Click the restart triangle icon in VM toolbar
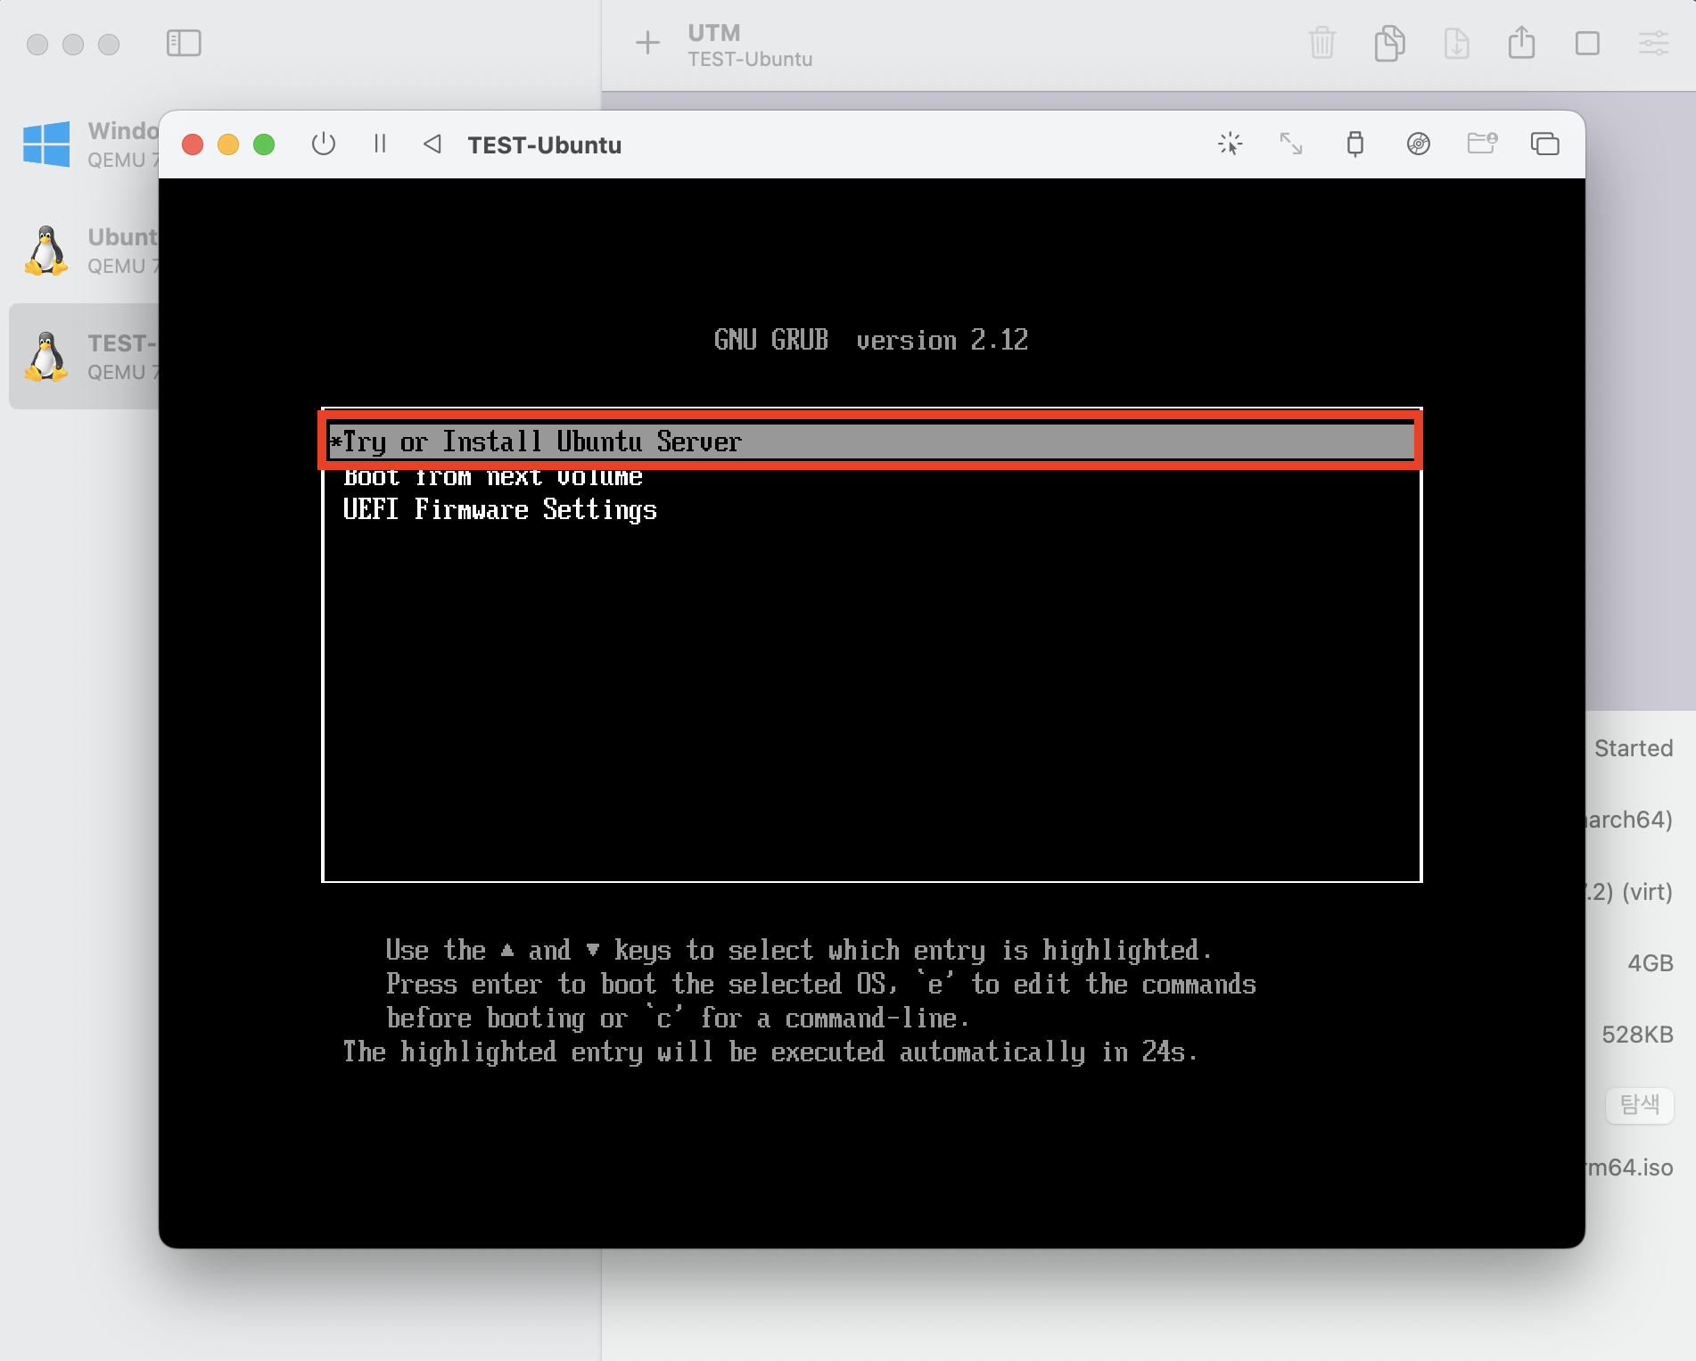The height and width of the screenshot is (1361, 1696). [432, 144]
